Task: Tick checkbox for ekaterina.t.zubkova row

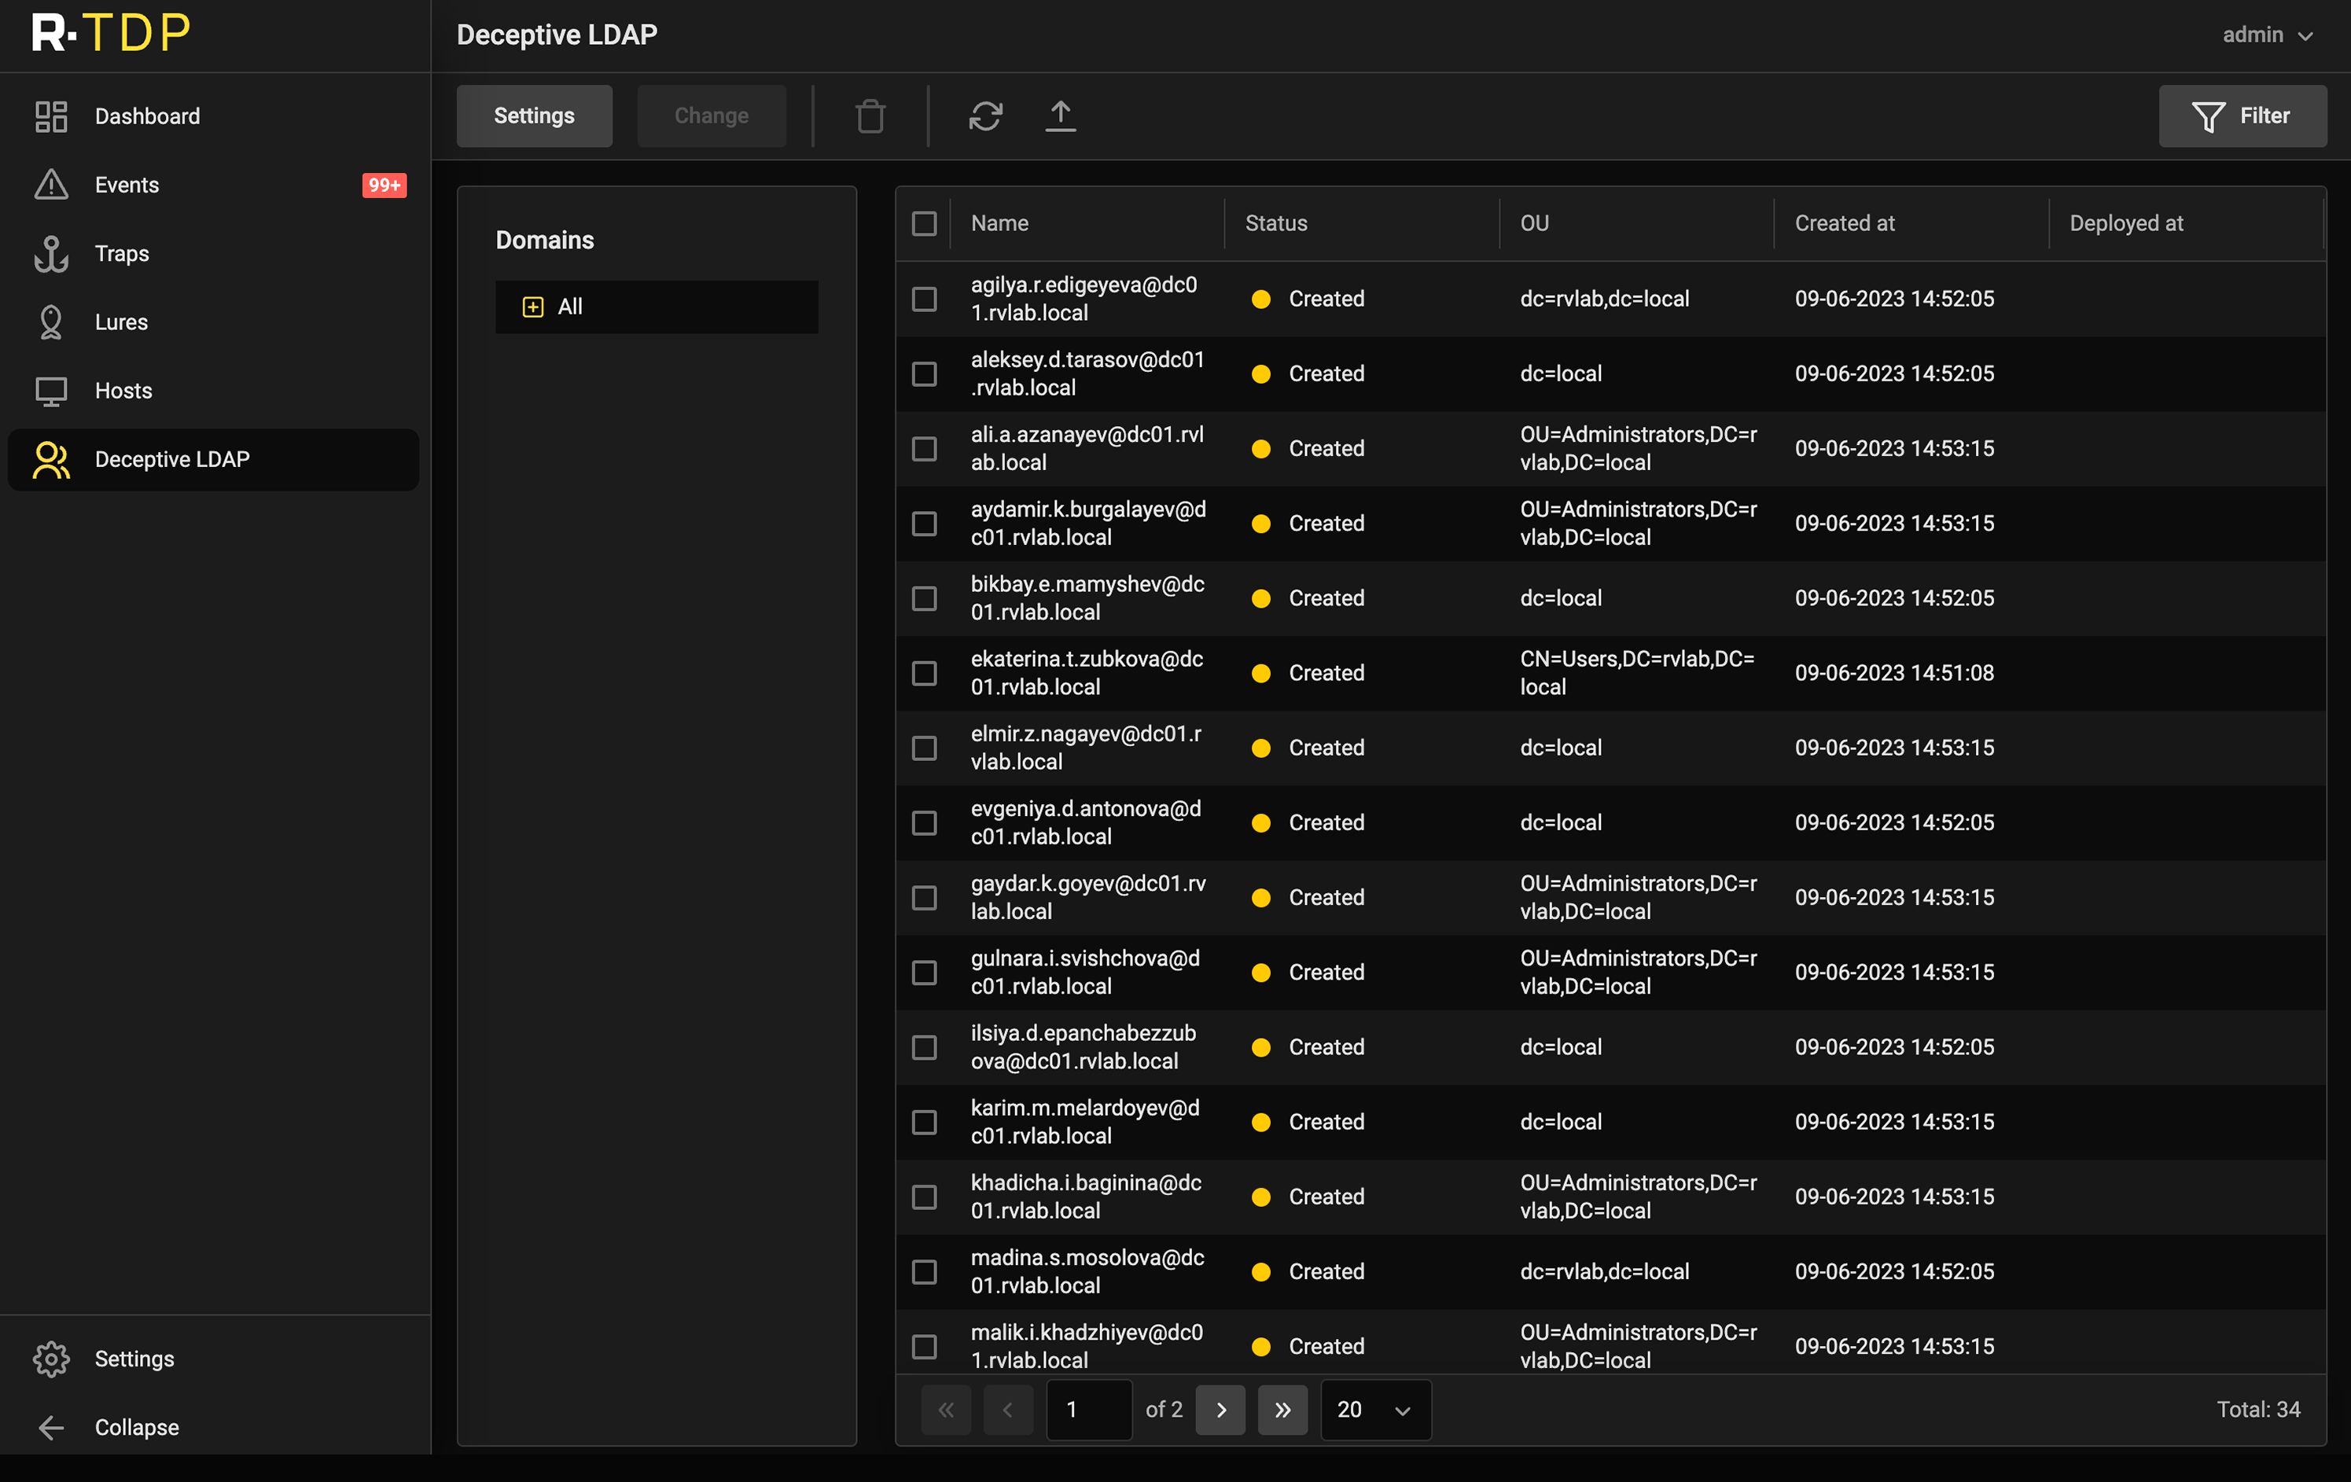Action: pyautogui.click(x=924, y=674)
